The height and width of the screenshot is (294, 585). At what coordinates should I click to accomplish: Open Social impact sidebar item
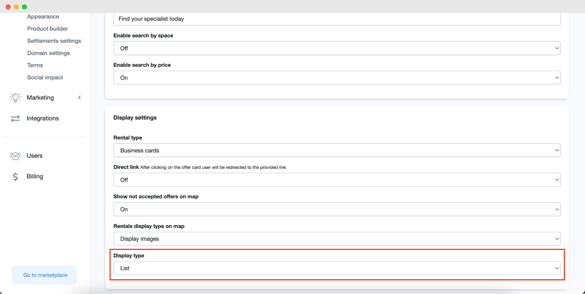45,77
